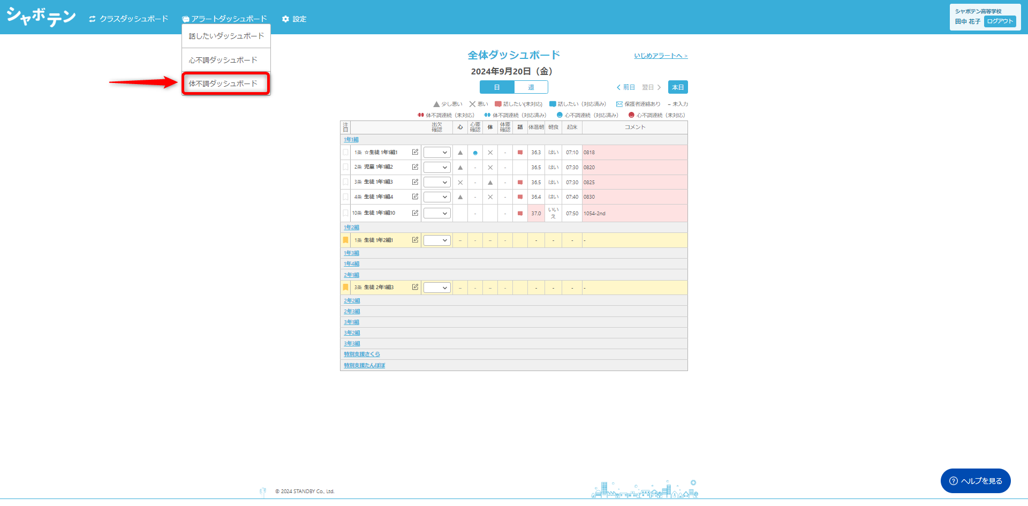Open attendance dropdown for 生徒 1年1組3
The height and width of the screenshot is (506, 1028).
(x=437, y=183)
